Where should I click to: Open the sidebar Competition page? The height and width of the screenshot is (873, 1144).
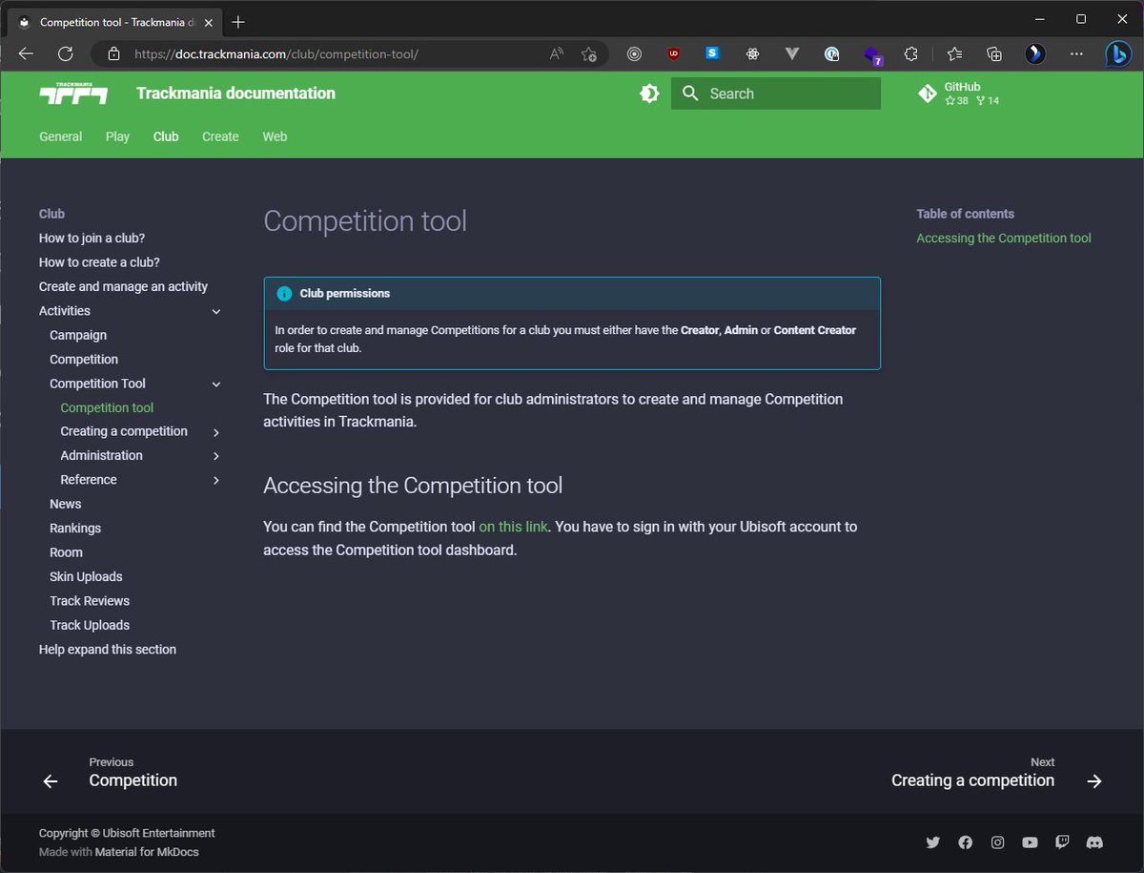pos(84,360)
